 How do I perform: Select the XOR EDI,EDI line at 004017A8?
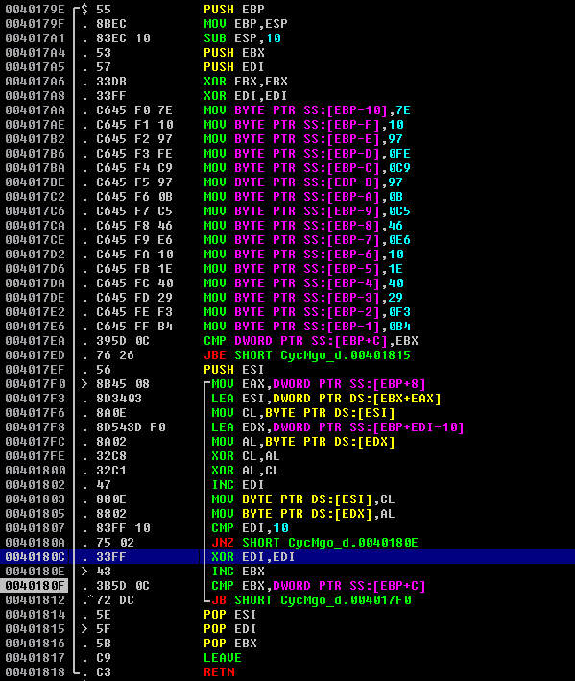click(x=246, y=95)
